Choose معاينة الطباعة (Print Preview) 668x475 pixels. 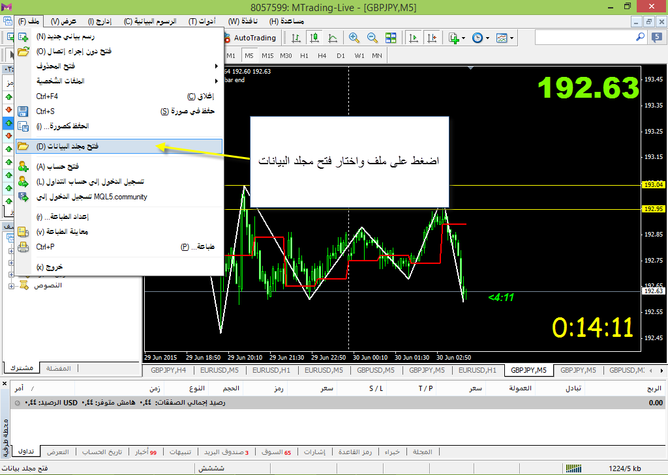pos(119,232)
